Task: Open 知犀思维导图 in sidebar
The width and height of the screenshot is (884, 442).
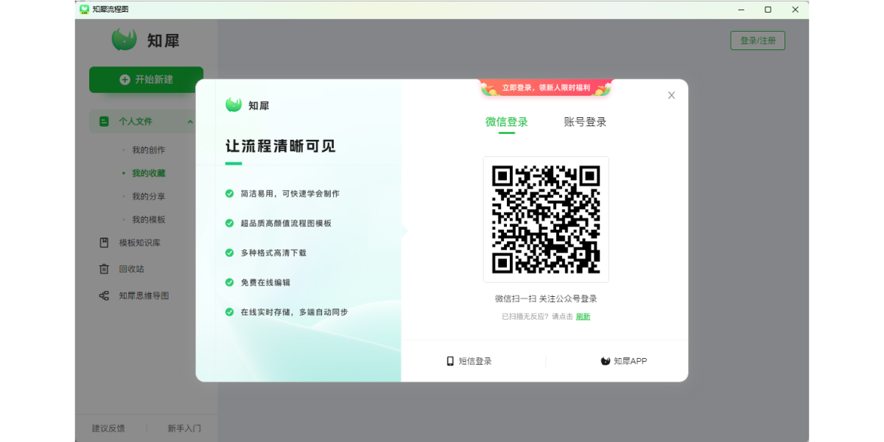Action: click(x=144, y=295)
